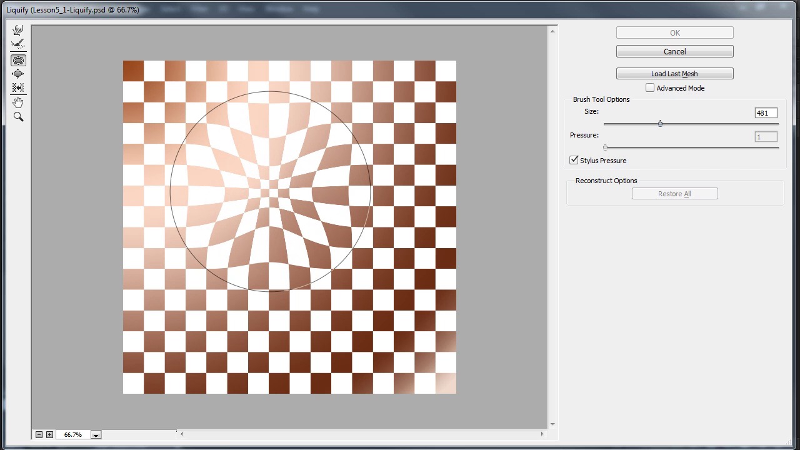Screen dimensions: 800x450
Task: Enable the Advanced Mode checkbox
Action: (650, 88)
